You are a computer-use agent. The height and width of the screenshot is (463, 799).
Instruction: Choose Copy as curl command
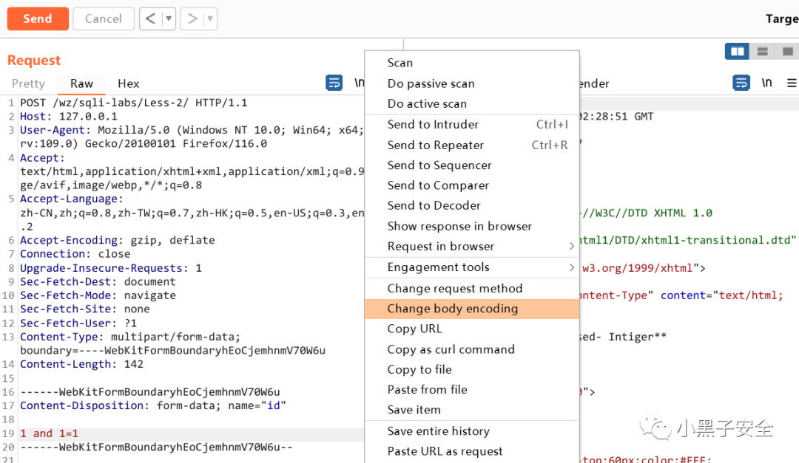472,349
